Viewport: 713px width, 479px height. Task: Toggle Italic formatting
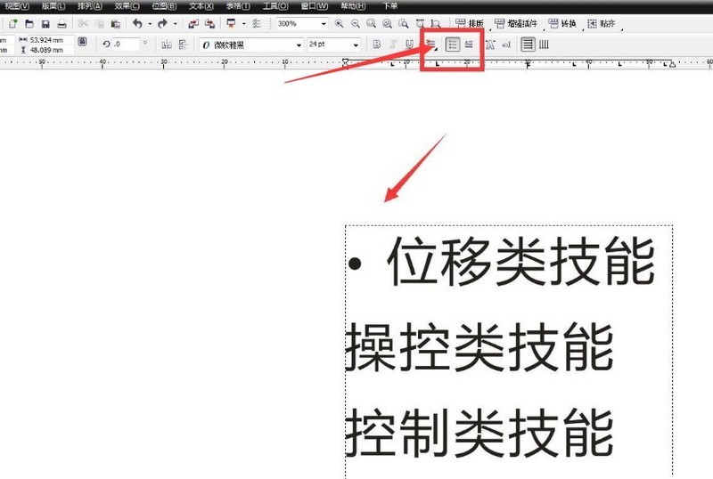point(393,45)
